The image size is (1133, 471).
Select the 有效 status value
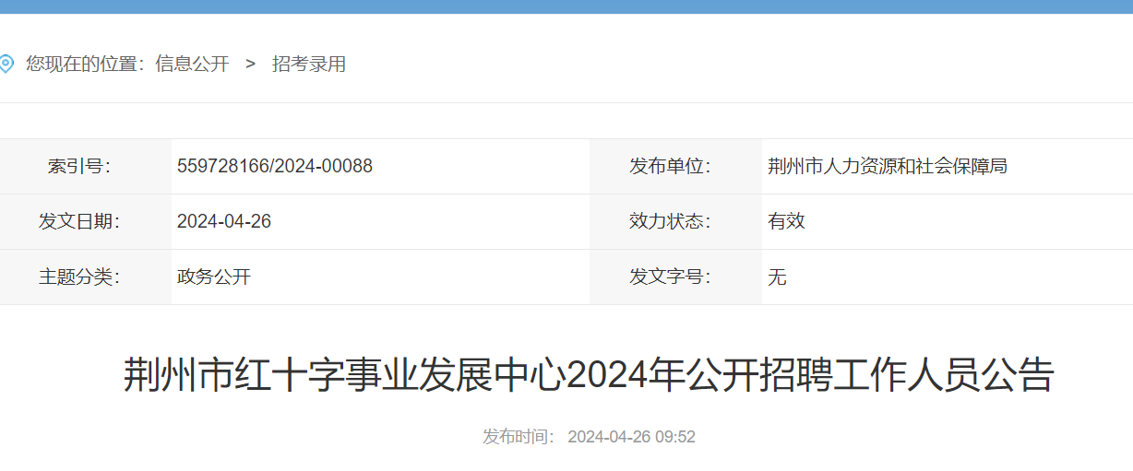pos(786,222)
